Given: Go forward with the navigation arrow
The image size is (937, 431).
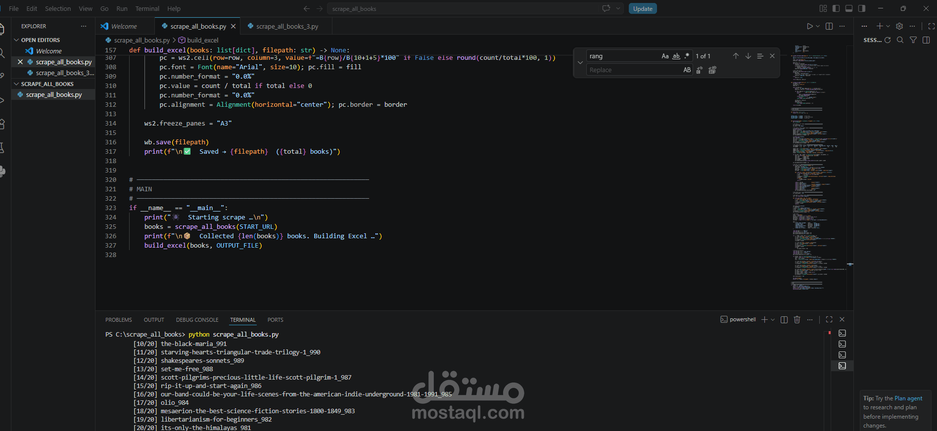Looking at the screenshot, I should click(320, 8).
